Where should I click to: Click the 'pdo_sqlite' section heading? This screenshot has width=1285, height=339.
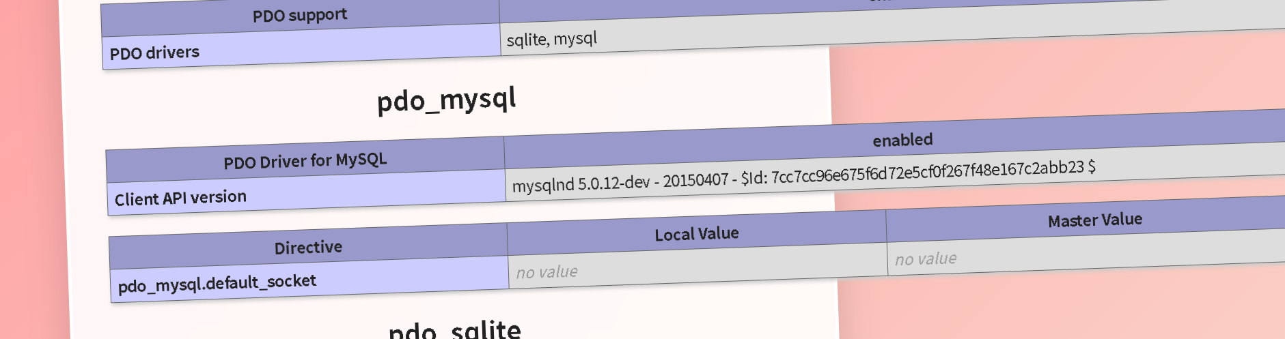click(x=455, y=329)
